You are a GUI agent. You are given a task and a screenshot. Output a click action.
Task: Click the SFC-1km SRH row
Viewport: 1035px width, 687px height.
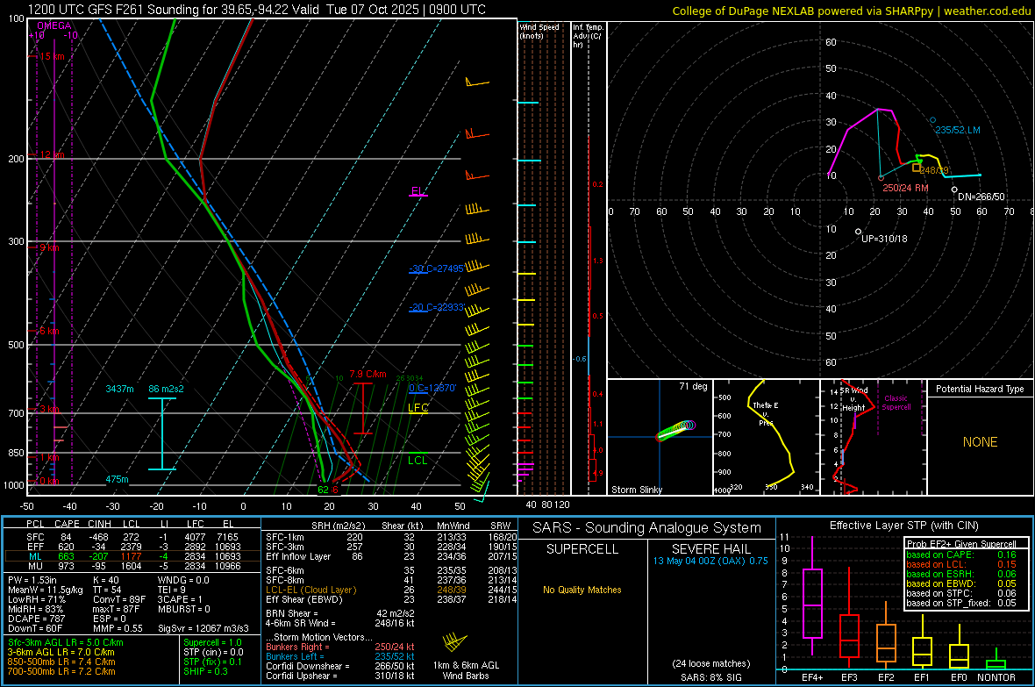pos(391,537)
